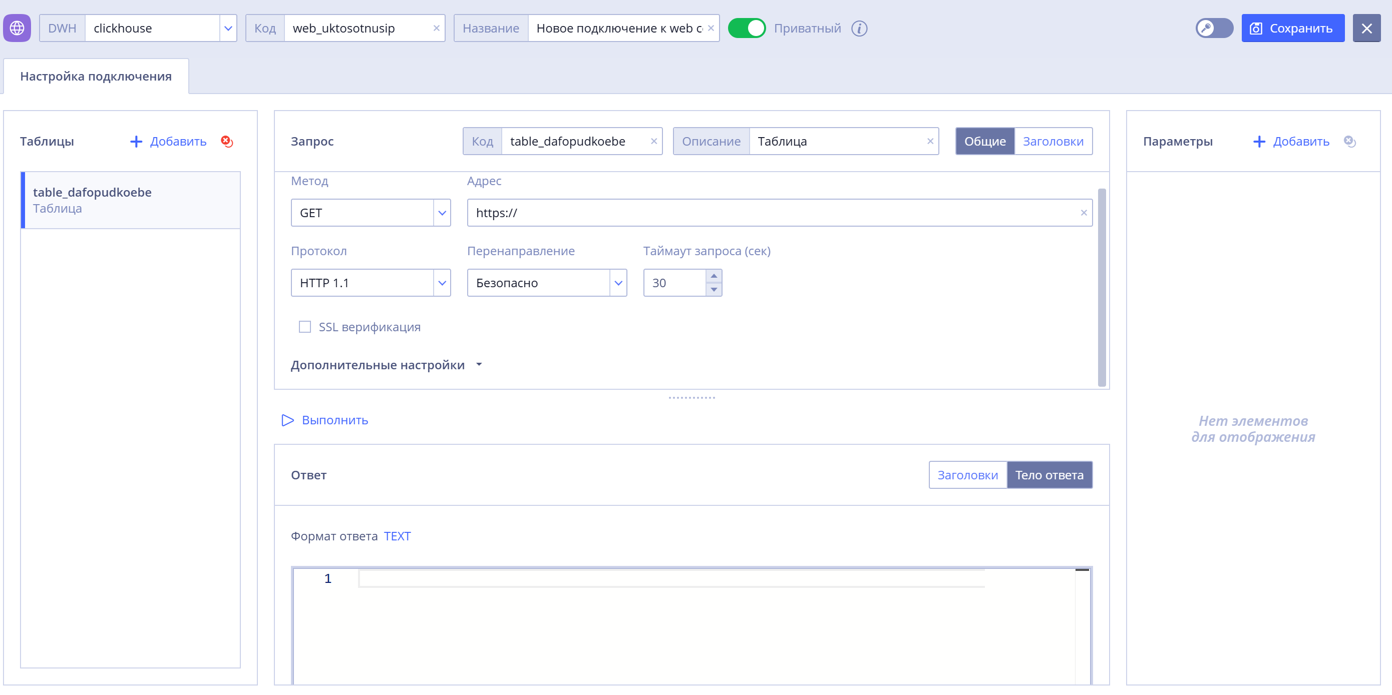1392x695 pixels.
Task: Click the request panel vertical scrollbar
Action: click(1102, 287)
